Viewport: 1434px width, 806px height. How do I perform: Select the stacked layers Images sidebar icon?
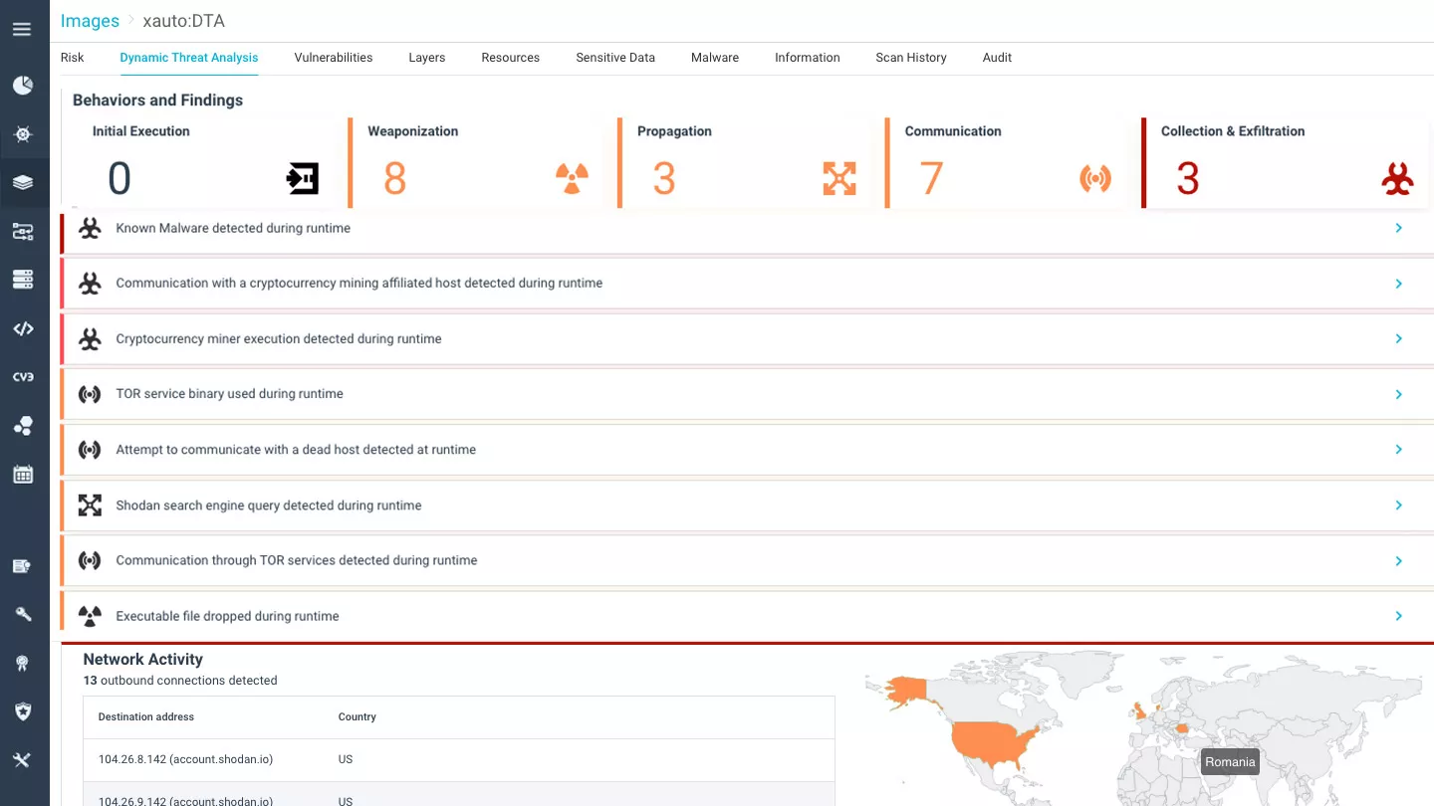tap(23, 183)
